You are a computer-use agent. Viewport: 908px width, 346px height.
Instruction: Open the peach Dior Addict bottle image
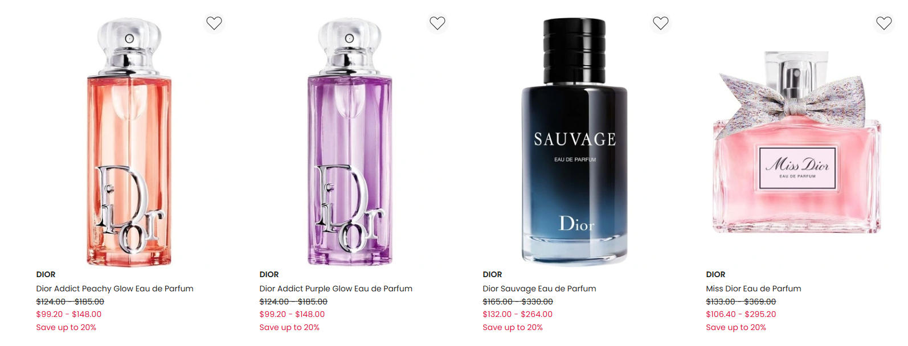(x=129, y=142)
